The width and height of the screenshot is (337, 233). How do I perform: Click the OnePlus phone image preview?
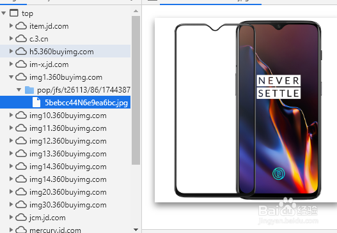[246, 110]
